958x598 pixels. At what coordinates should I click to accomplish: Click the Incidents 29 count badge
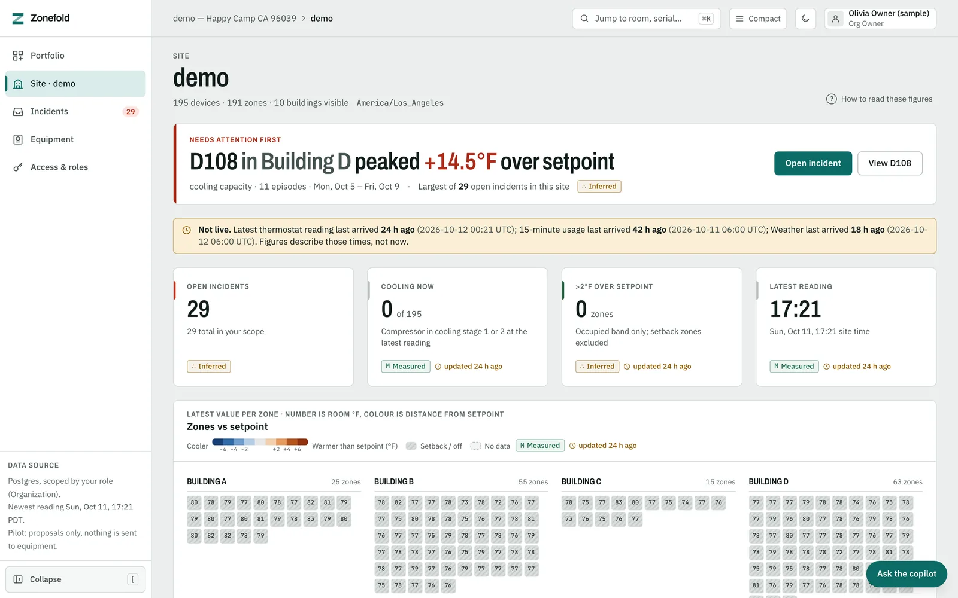click(131, 112)
